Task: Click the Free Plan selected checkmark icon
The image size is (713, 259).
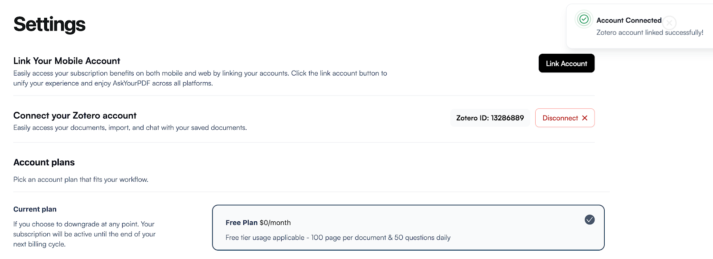Action: tap(590, 219)
